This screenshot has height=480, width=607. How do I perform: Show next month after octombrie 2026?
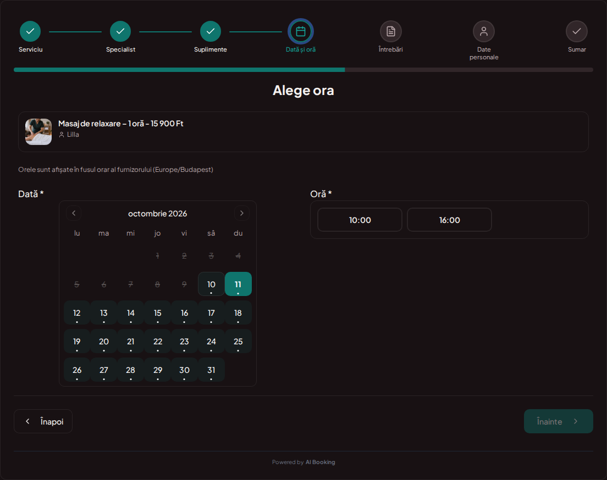242,213
